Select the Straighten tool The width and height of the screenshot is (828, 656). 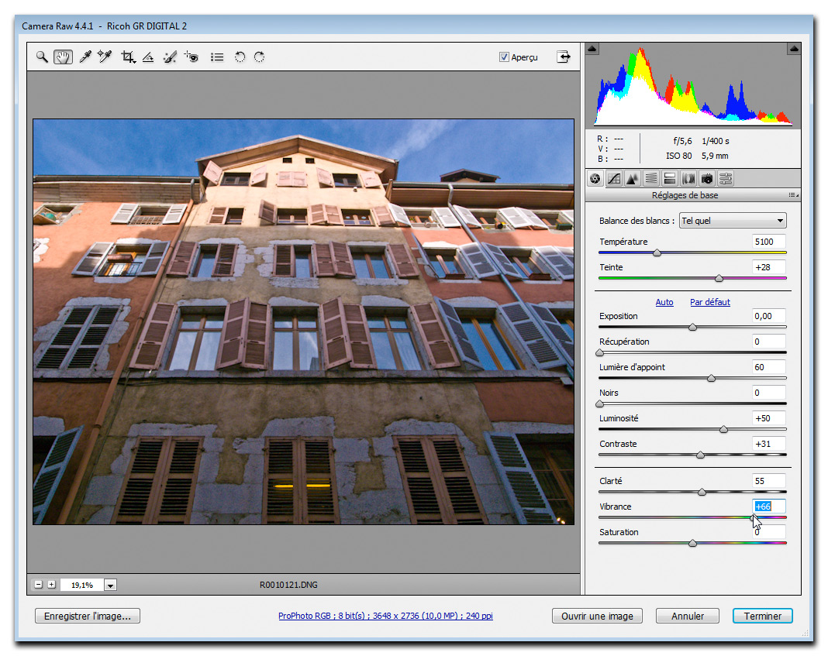pyautogui.click(x=148, y=57)
